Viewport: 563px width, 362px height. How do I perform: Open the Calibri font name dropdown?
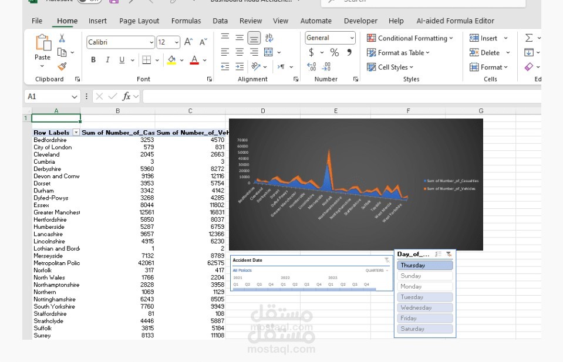point(151,42)
